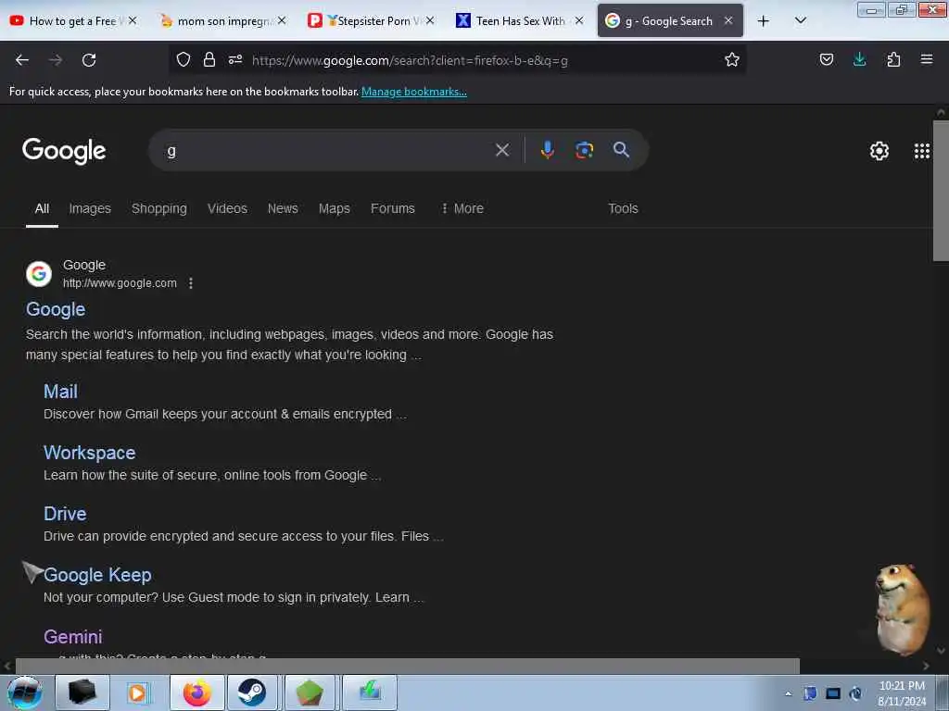Select the Videos search filter
This screenshot has width=949, height=711.
coord(228,208)
